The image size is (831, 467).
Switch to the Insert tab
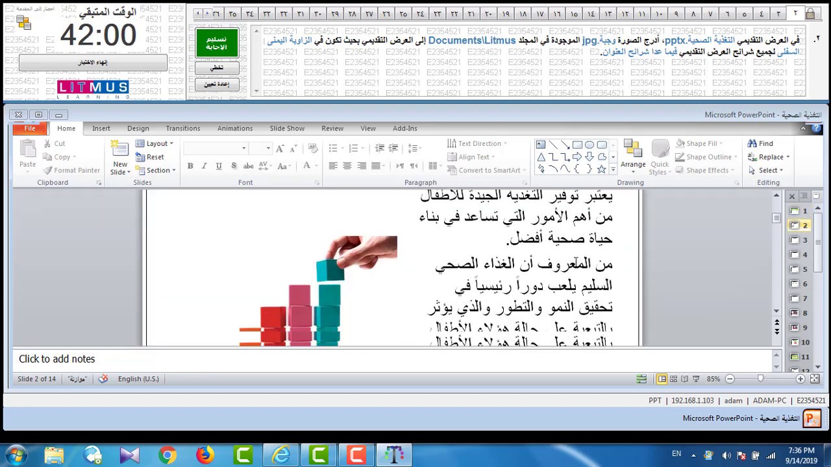[101, 128]
